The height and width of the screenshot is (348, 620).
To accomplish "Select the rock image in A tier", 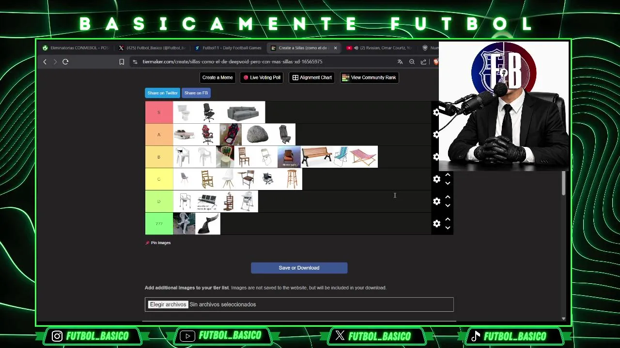I will (257, 135).
